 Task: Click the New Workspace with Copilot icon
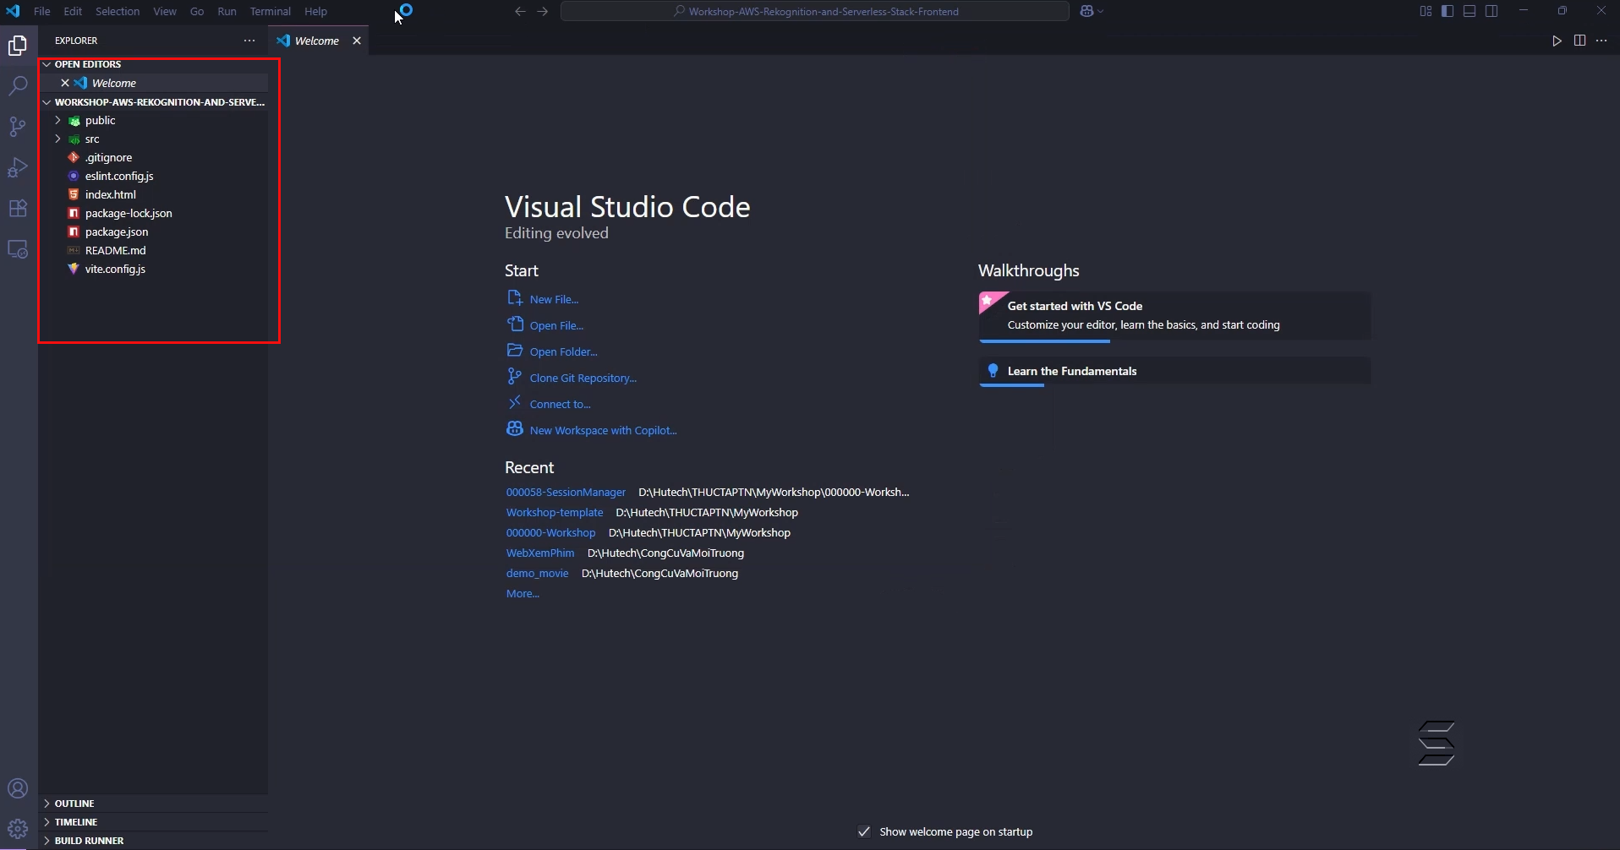pos(514,429)
